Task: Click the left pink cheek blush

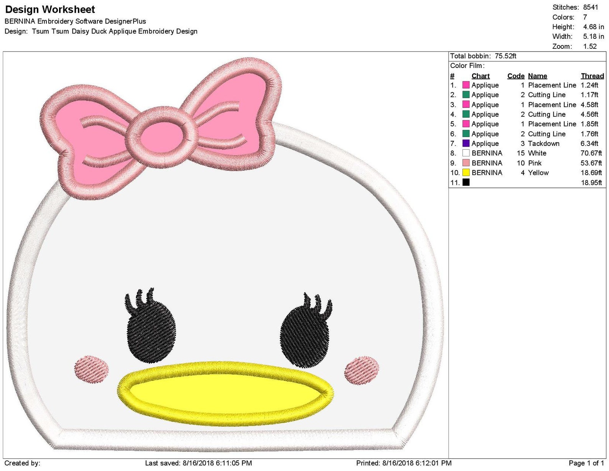Action: 91,369
